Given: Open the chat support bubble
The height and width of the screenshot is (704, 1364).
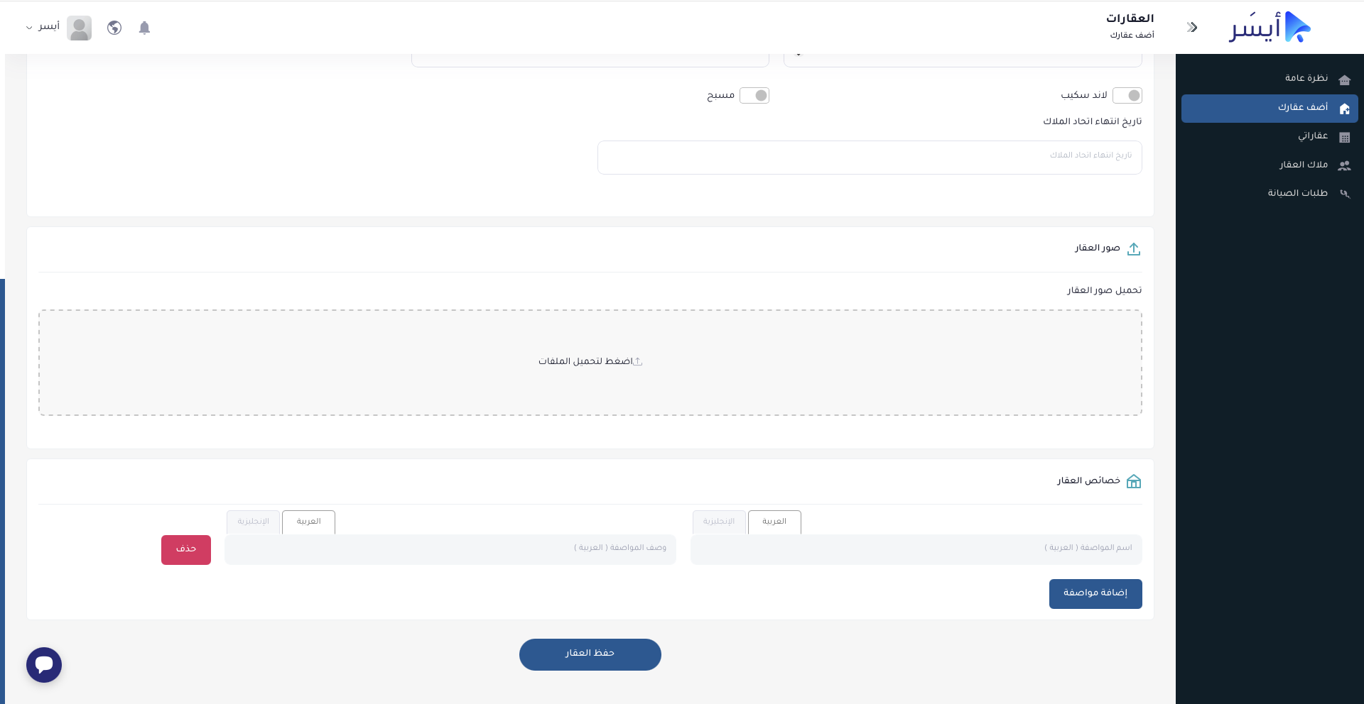Looking at the screenshot, I should (44, 665).
